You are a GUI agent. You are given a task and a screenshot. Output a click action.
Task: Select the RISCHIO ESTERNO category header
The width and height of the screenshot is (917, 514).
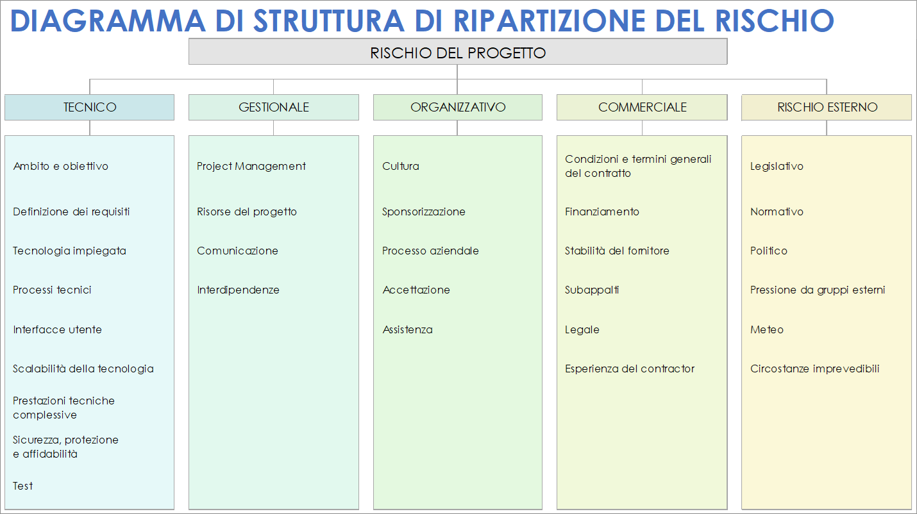(x=827, y=107)
